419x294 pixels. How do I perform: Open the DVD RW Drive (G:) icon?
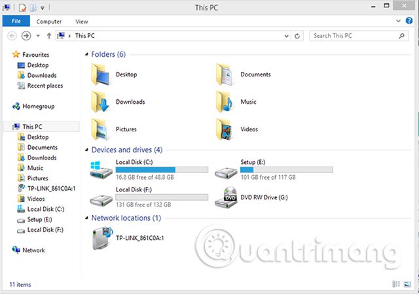pos(226,197)
